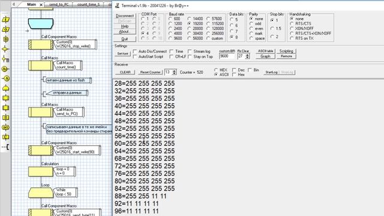This screenshot has height=216, width=384.
Task: Enable Stream log checkbox
Action: pos(190,51)
